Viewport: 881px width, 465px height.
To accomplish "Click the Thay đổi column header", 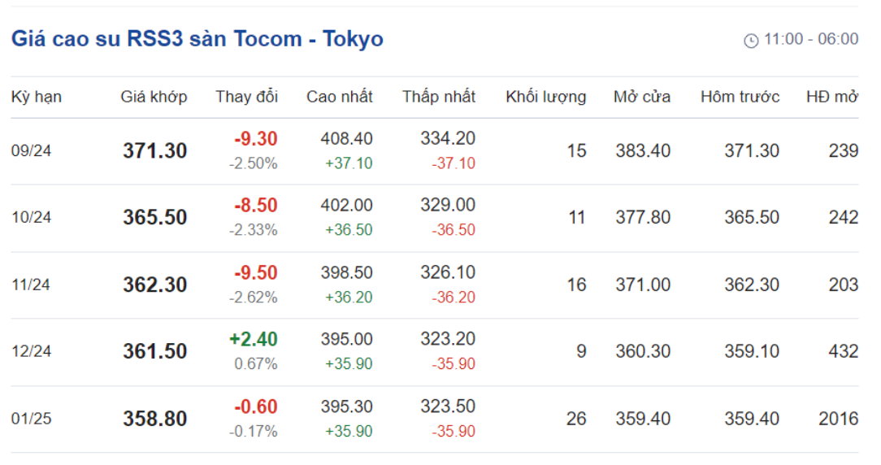I will pyautogui.click(x=246, y=97).
